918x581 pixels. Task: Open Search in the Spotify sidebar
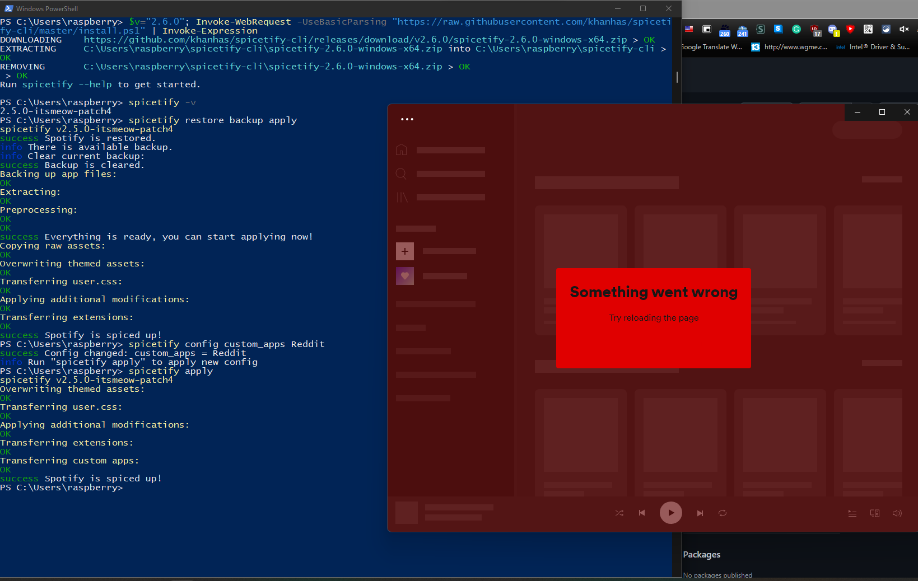click(401, 174)
